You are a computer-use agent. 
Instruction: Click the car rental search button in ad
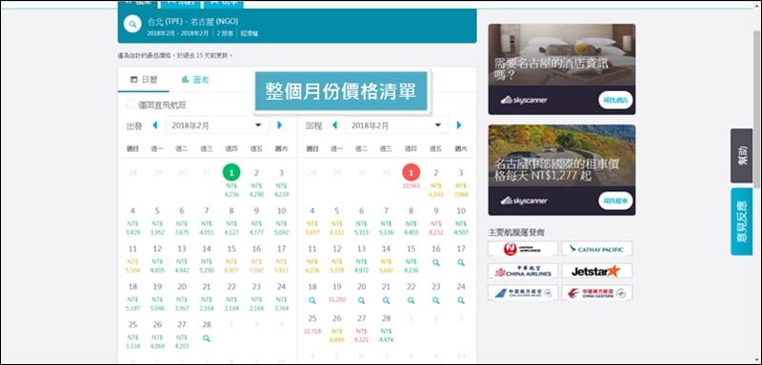point(615,201)
